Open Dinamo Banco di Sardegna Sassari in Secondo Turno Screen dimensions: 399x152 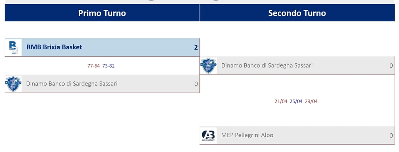click(267, 65)
